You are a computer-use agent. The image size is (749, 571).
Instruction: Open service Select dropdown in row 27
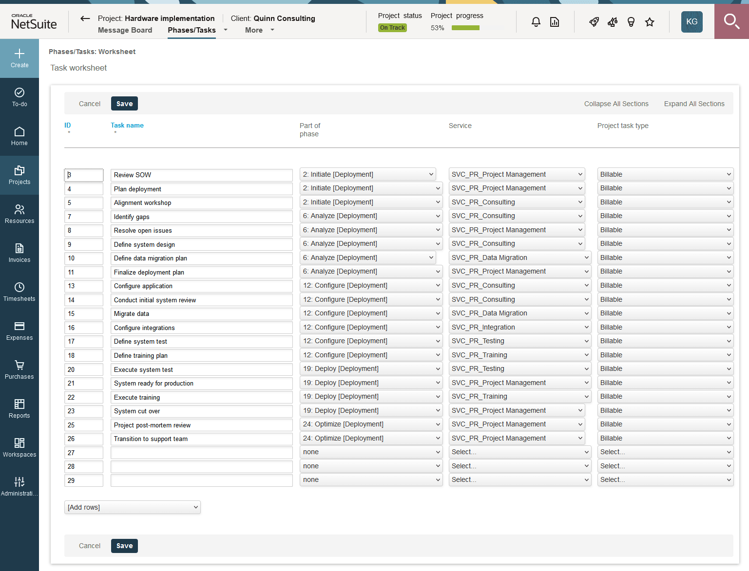520,452
